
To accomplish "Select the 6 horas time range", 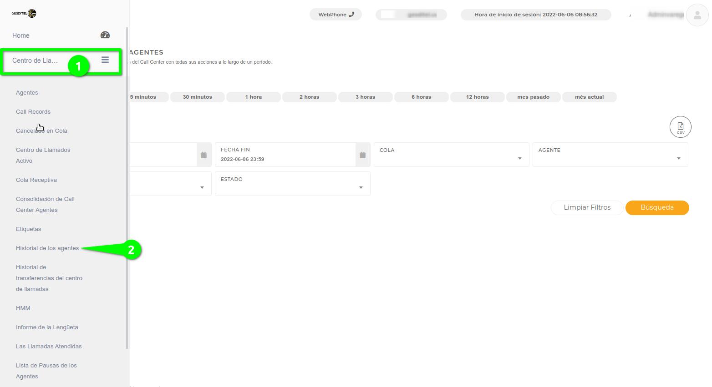I will click(x=421, y=97).
